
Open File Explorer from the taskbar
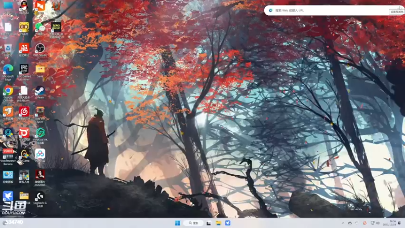219,223
